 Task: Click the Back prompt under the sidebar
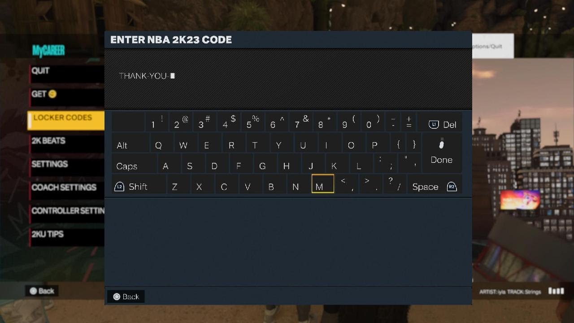pyautogui.click(x=42, y=291)
